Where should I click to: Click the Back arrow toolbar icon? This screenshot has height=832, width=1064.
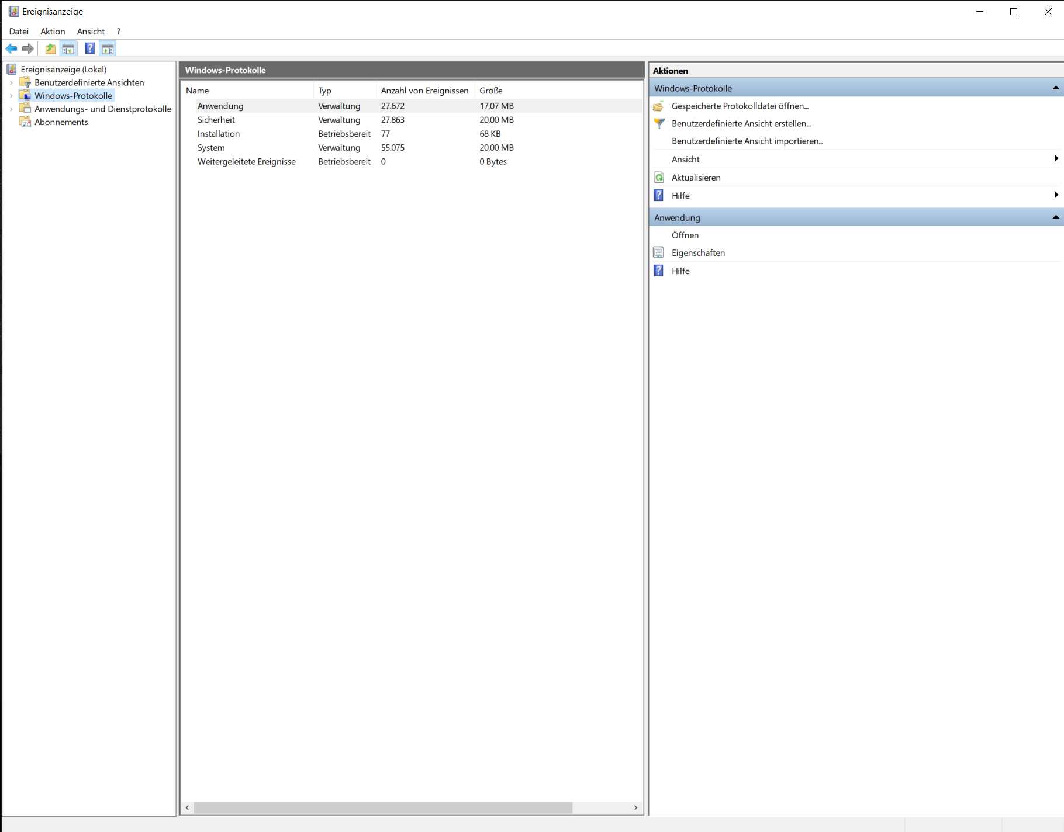tap(11, 49)
